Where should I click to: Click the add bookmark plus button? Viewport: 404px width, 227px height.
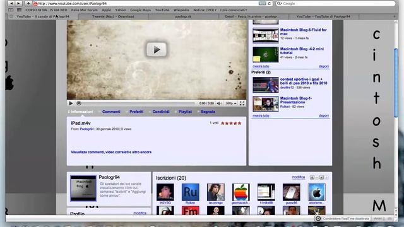(28, 3)
